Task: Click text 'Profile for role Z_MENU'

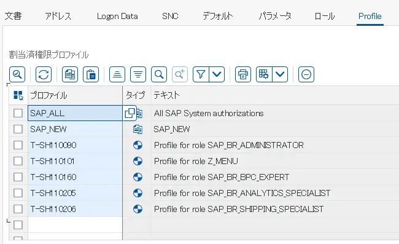Action: (196, 161)
